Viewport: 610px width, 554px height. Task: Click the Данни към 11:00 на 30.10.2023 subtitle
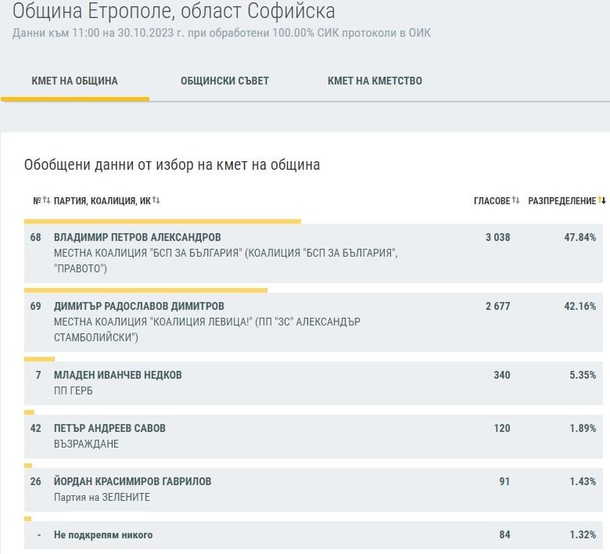click(222, 33)
